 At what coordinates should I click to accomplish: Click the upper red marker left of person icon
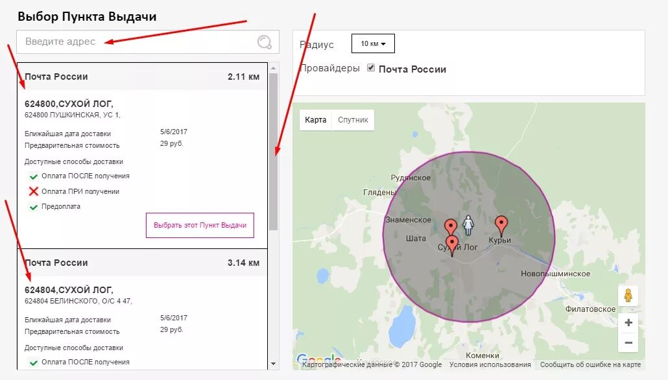point(451,228)
